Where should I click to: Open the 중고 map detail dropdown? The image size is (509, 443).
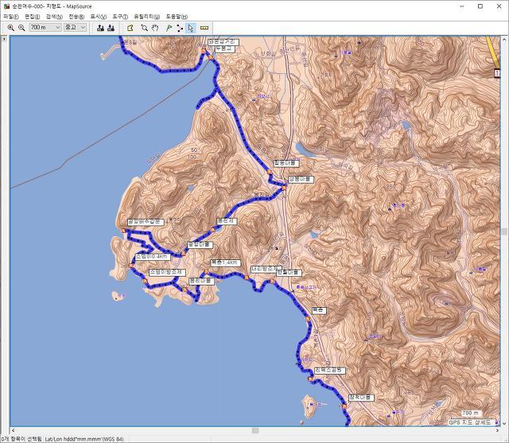pos(75,28)
